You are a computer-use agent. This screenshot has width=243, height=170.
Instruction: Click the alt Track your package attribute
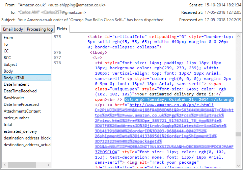click(x=169, y=163)
